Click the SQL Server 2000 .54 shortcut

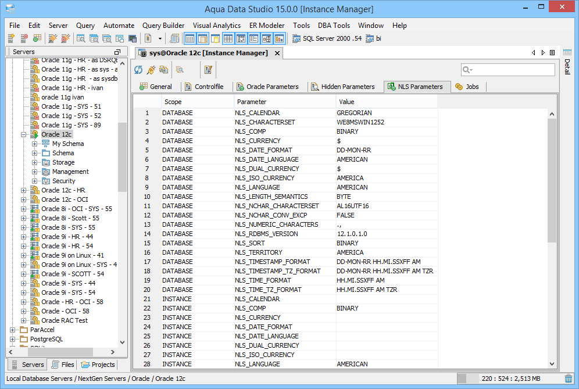(x=327, y=38)
